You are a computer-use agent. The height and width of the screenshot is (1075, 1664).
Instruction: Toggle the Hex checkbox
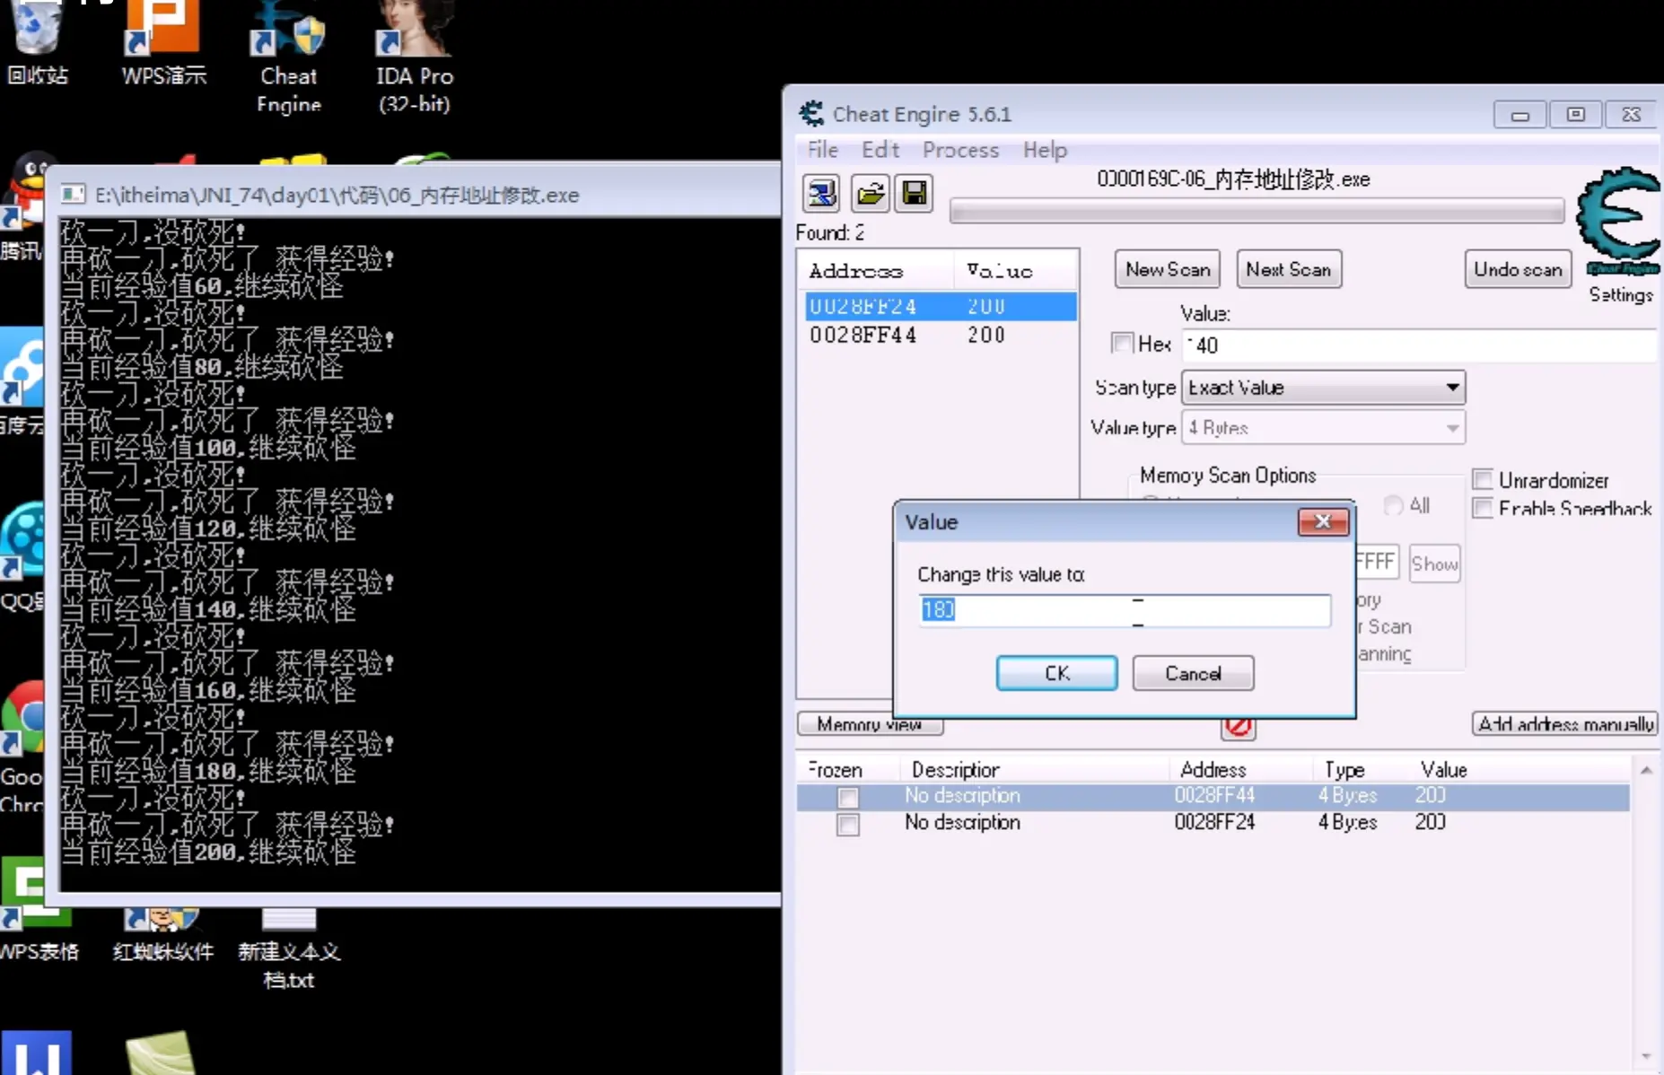1122,343
